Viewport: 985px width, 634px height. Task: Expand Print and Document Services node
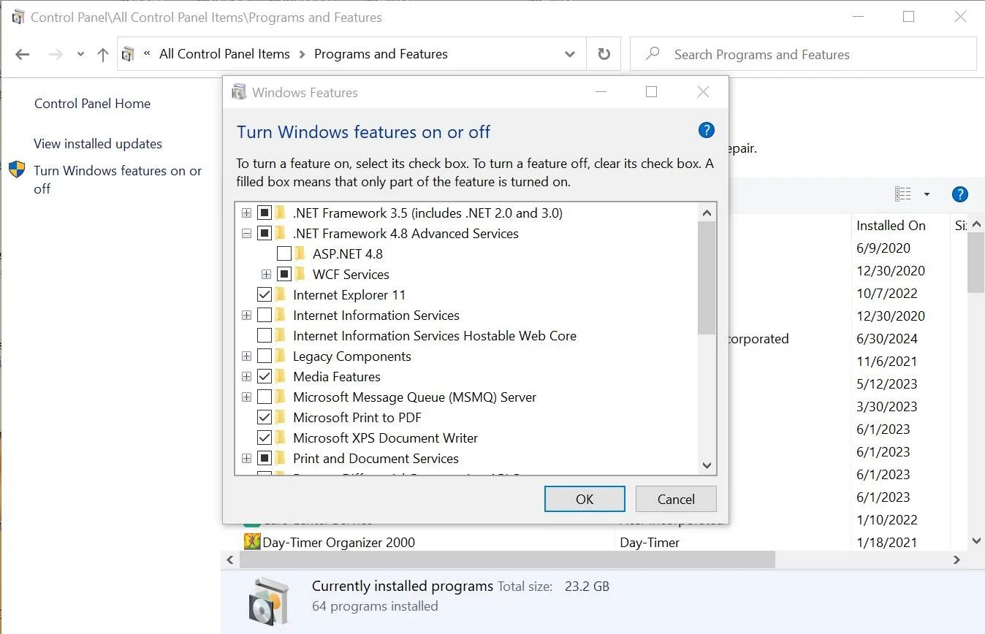246,459
